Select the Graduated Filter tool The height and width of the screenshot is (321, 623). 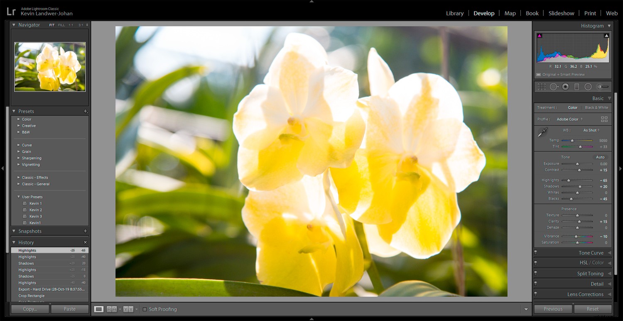click(576, 86)
